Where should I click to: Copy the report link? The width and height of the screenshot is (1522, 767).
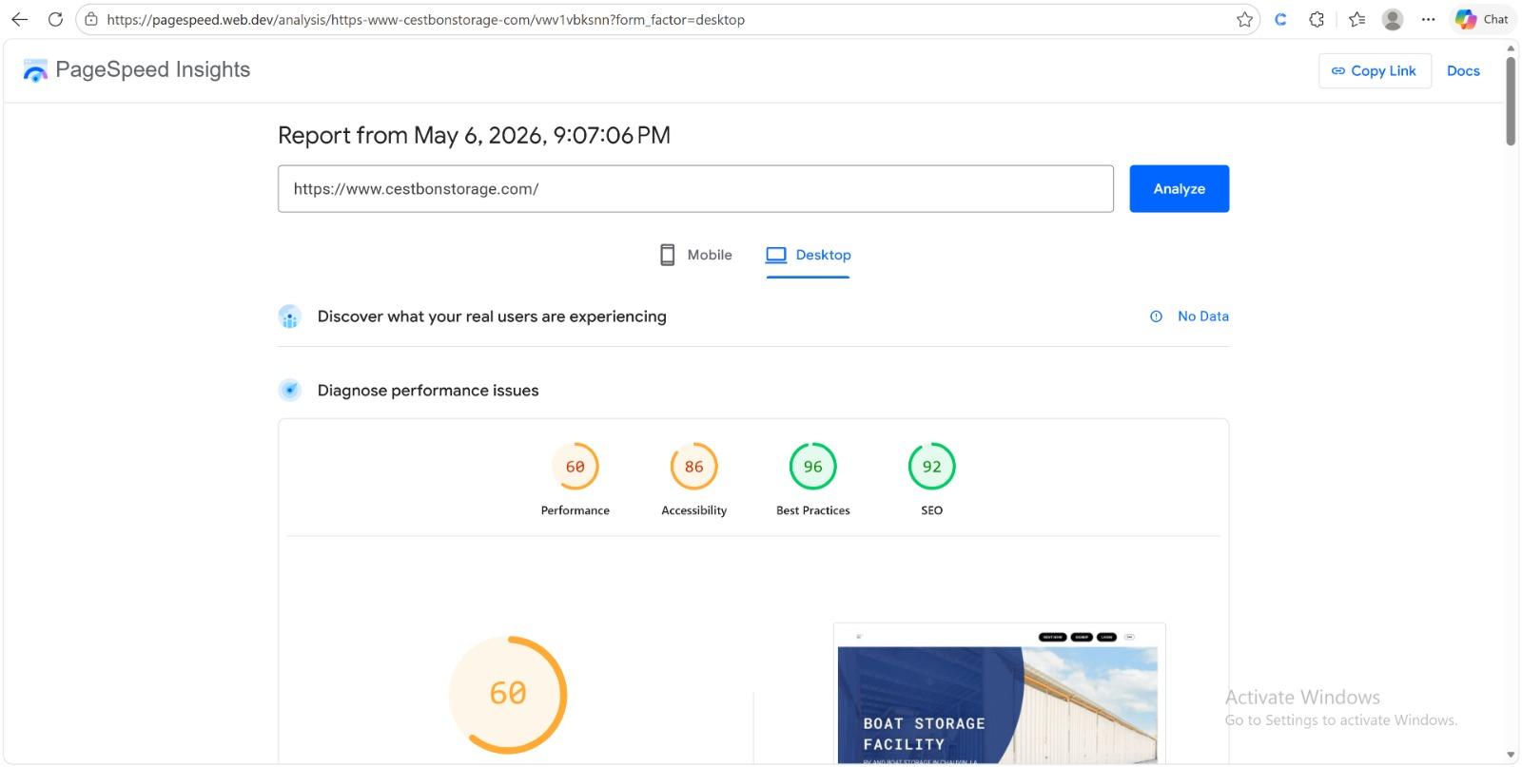(x=1375, y=70)
